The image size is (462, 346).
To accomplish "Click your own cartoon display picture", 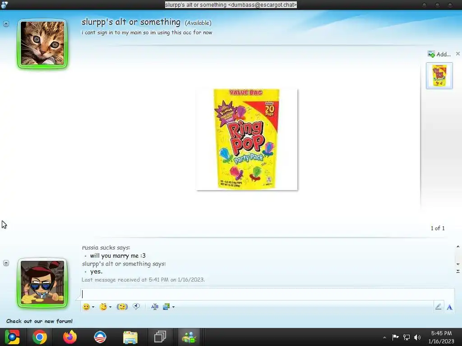I will [42, 283].
